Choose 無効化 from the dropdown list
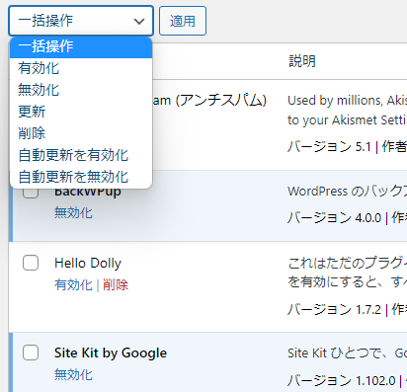Viewport: 407px width, 392px height. point(81,90)
